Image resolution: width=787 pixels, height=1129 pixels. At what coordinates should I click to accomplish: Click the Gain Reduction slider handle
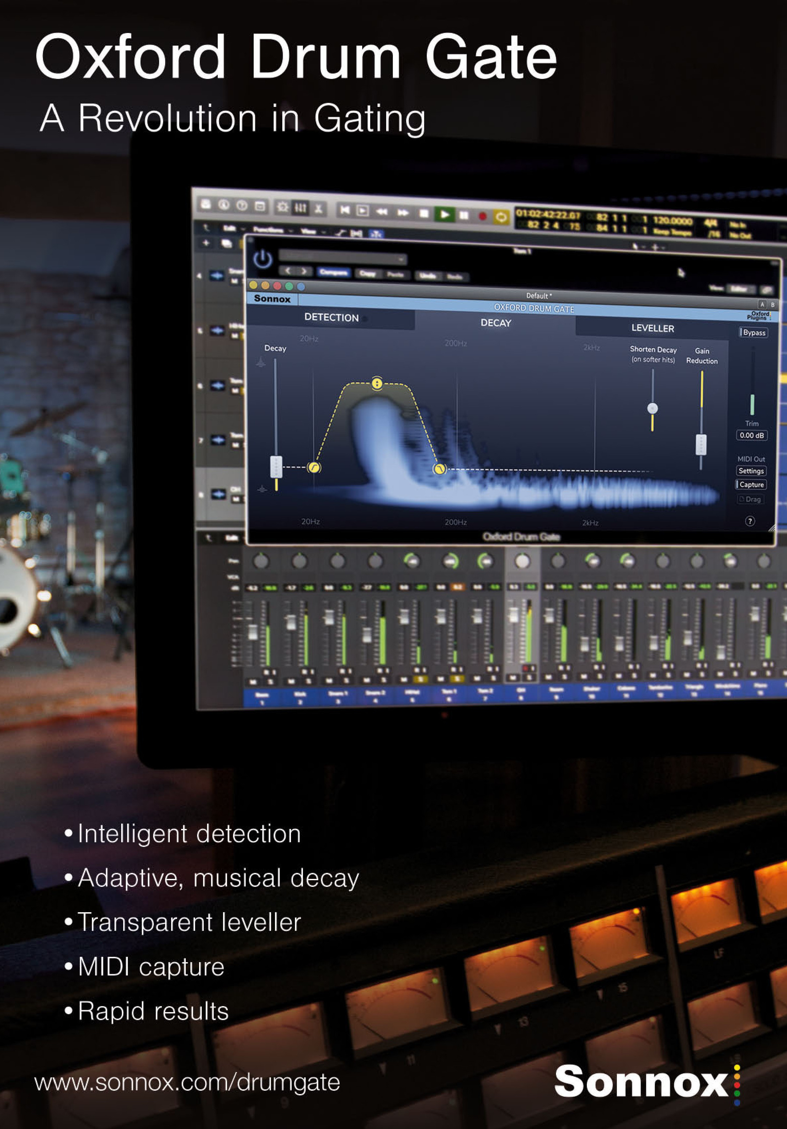[701, 445]
